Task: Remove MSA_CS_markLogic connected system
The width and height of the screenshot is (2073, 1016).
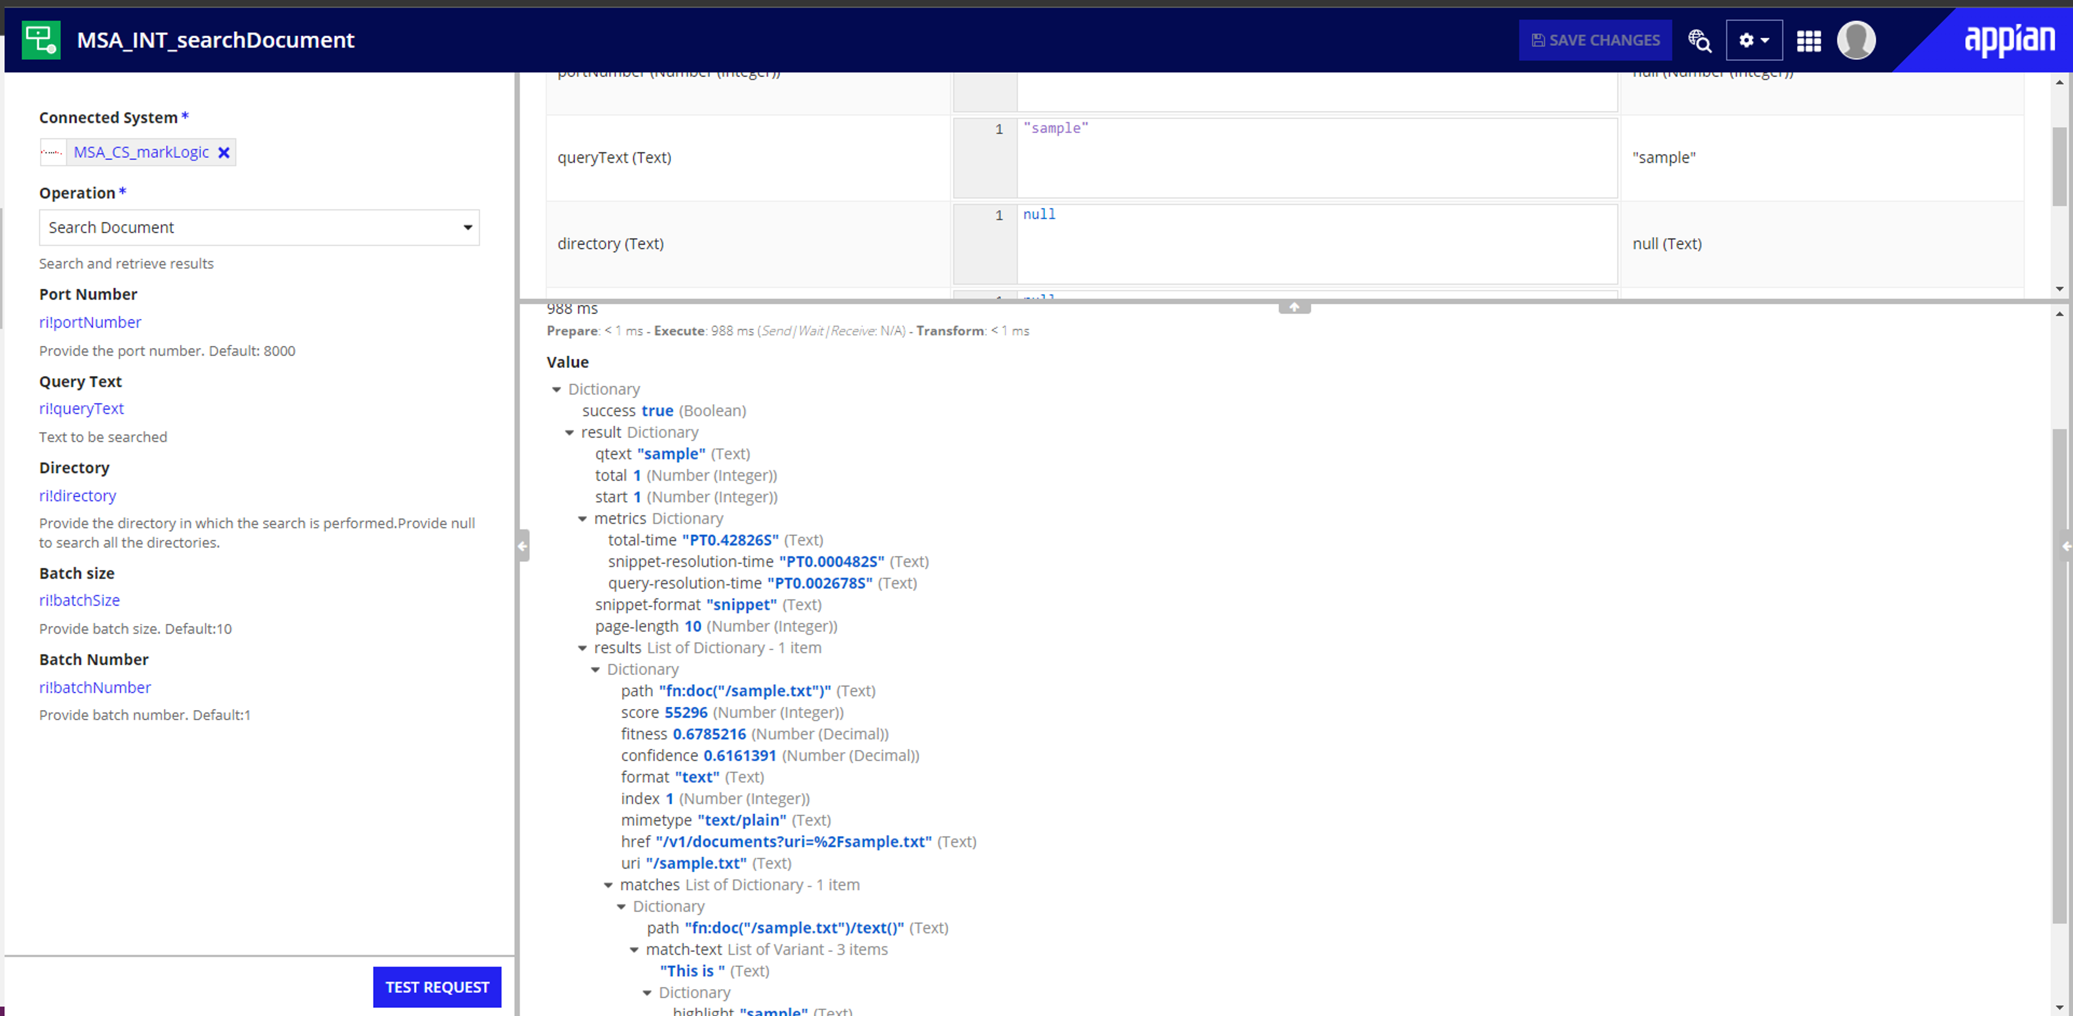Action: click(223, 152)
